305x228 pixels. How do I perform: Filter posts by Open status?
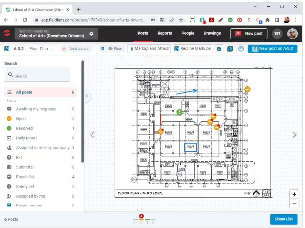[x=21, y=119]
